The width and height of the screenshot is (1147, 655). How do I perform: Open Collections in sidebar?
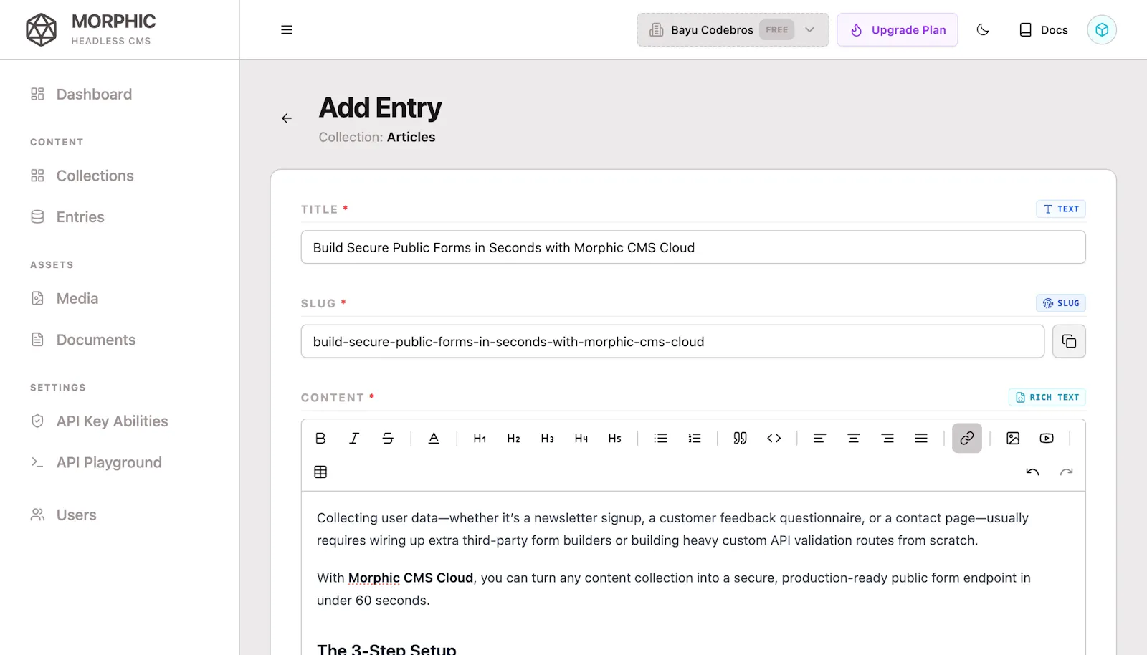click(x=82, y=176)
